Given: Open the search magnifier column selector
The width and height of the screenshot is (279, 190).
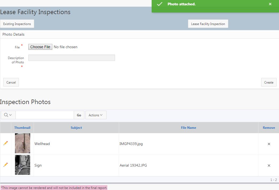Looking at the screenshot, I should point(8,115).
